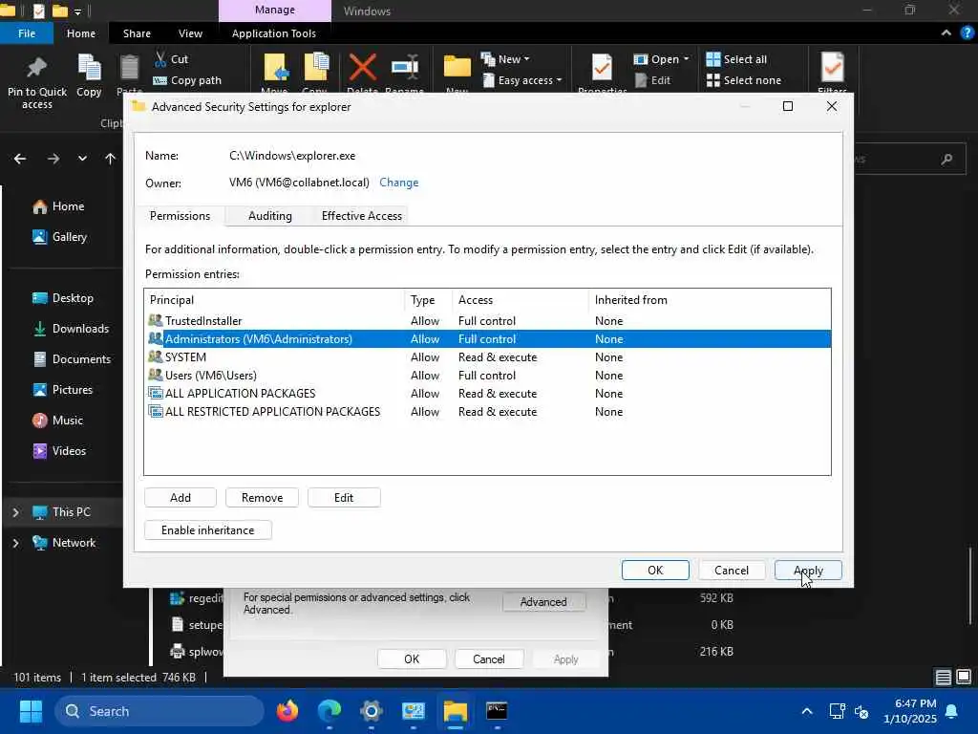Click the search magnifier icon in Explorer
The image size is (978, 734).
[946, 160]
